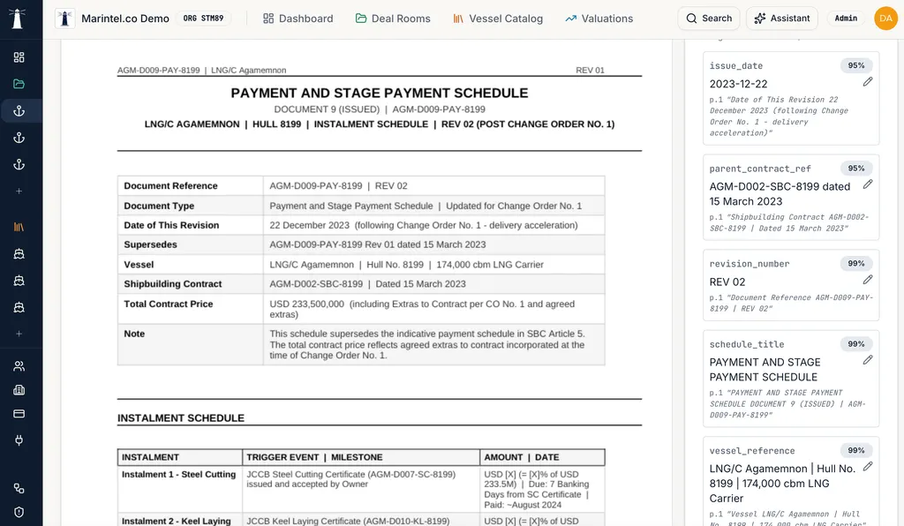Select the revision_number value REV 02
The height and width of the screenshot is (526, 904).
point(727,282)
